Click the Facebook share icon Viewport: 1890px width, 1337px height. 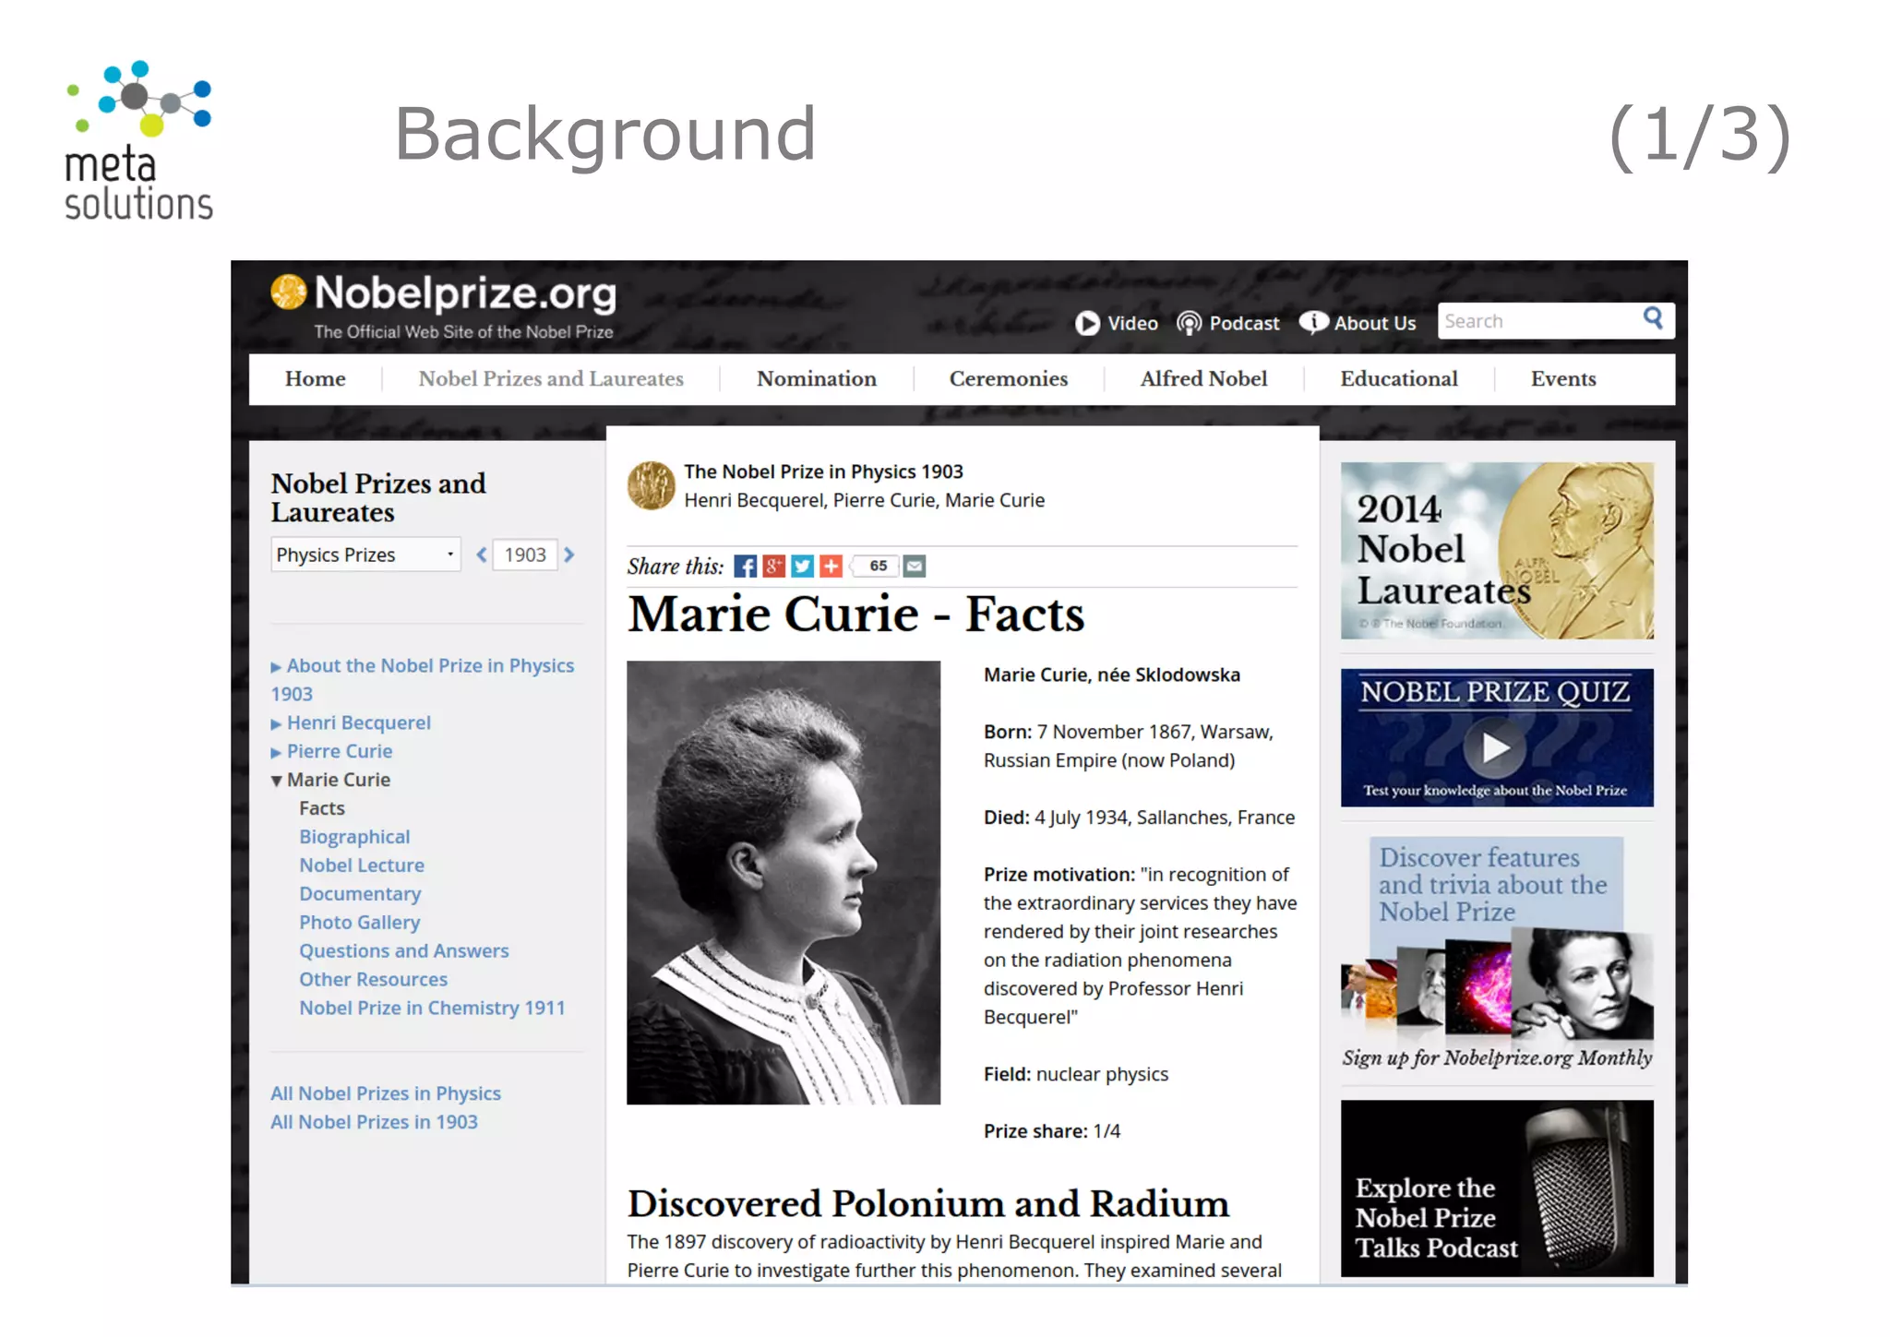tap(745, 567)
